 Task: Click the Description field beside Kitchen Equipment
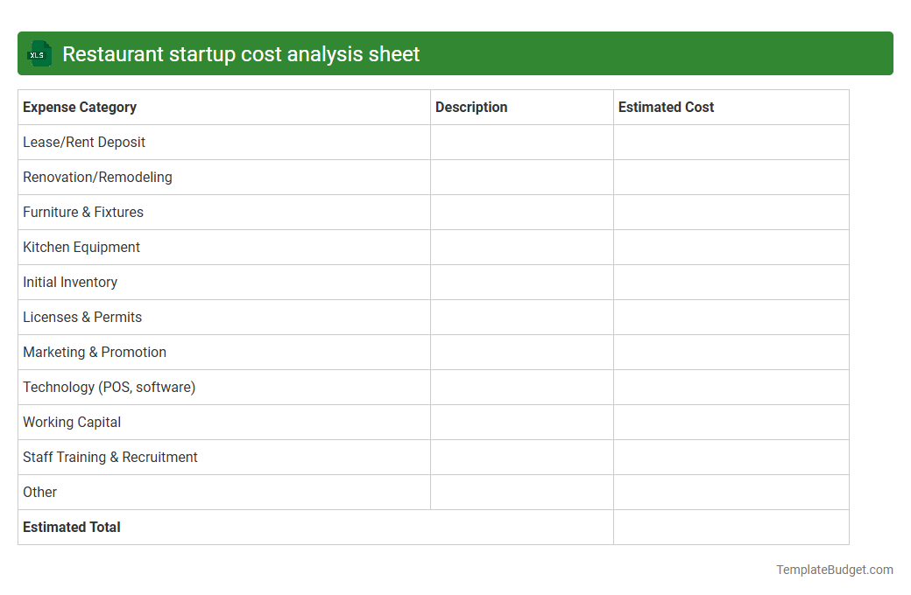click(x=521, y=247)
